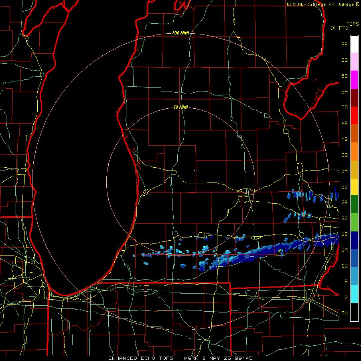The width and height of the screenshot is (361, 361).
Task: Click the light green legend swatch
Action: coord(354,222)
